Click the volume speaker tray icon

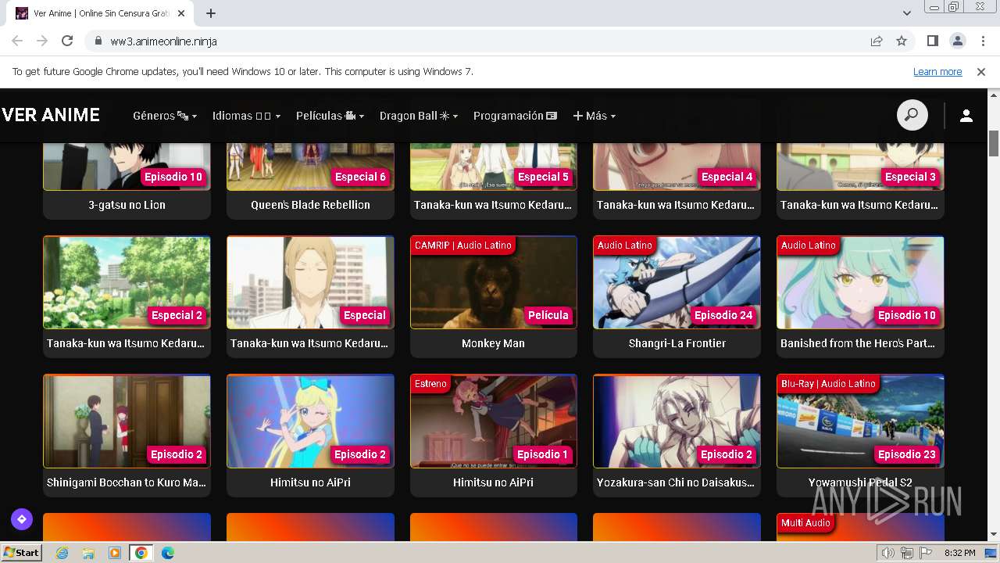click(x=887, y=553)
